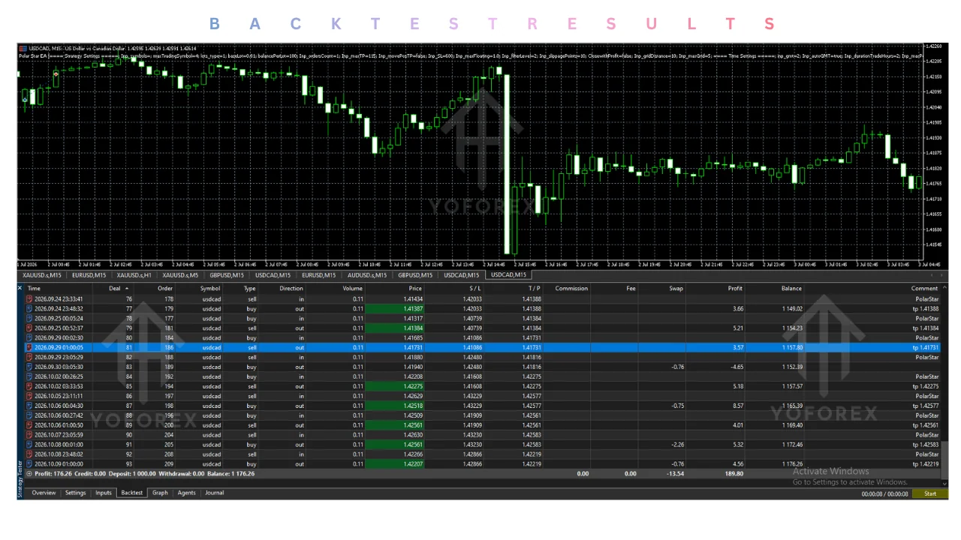Click the sell icon on deal 76 row
Screen dimensions: 961x540
[29, 299]
